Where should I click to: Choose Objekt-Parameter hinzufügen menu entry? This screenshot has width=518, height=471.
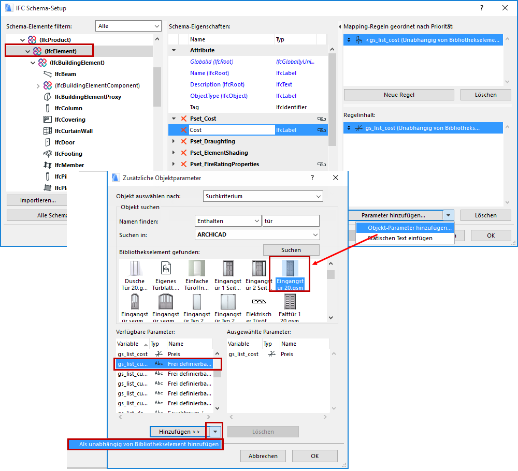405,228
